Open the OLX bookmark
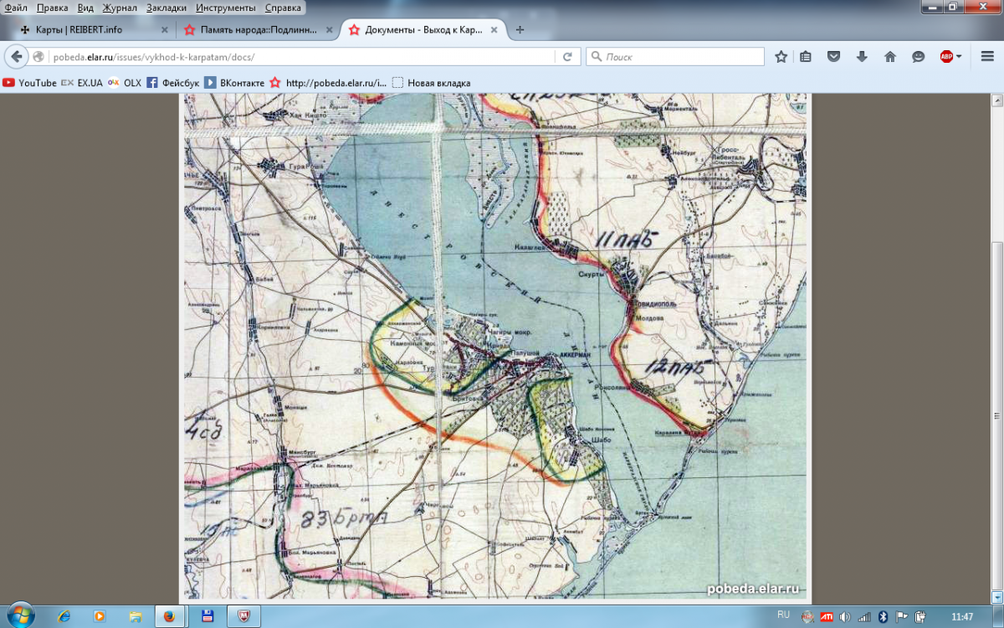This screenshot has height=628, width=1004. tap(125, 83)
